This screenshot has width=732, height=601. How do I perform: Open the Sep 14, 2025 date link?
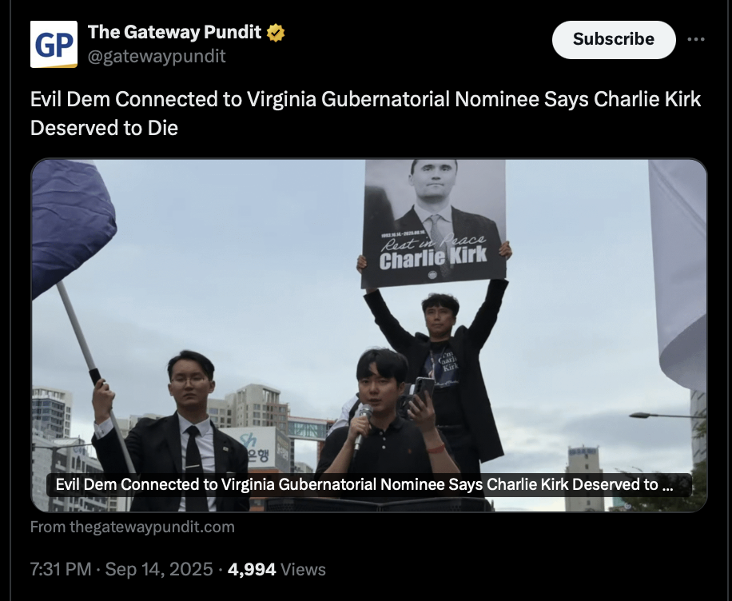click(159, 569)
